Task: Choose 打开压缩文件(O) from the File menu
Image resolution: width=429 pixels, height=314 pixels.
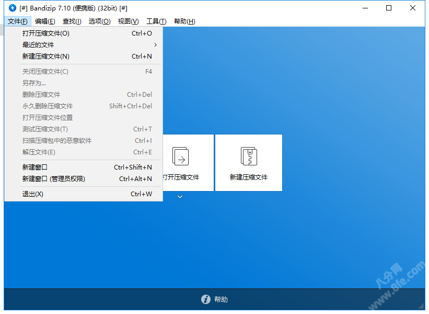Action: pyautogui.click(x=84, y=33)
